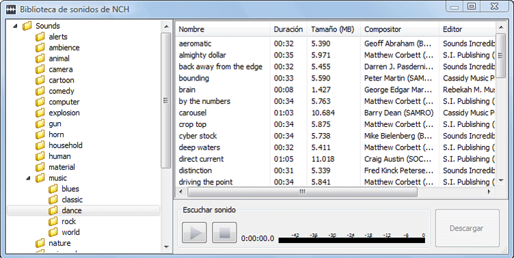The height and width of the screenshot is (258, 514).
Task: Select the 'deep waters' sound
Action: (336, 147)
